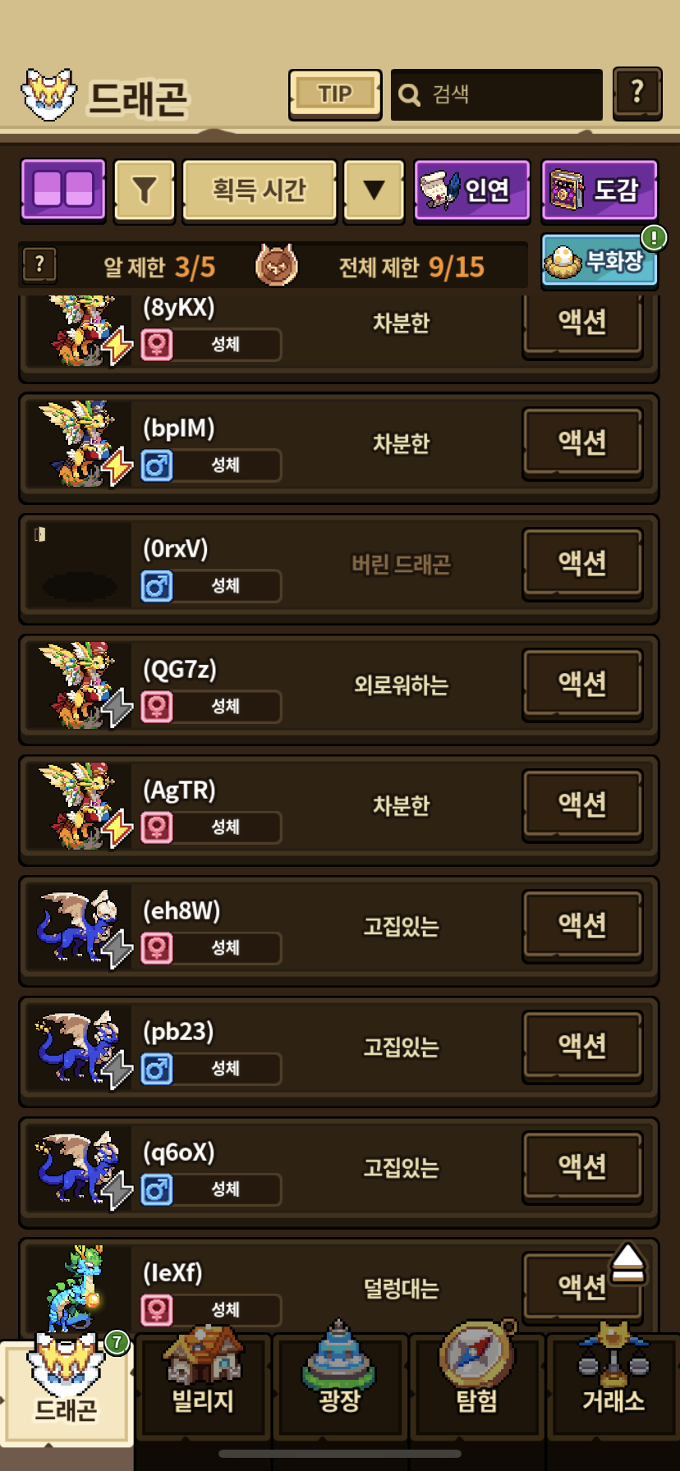Click the limit info question mark icon
Viewport: 680px width, 1471px height.
39,265
